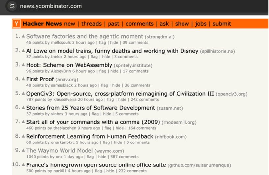Open the First Proof article
Viewport: 269px width, 175px height.
[x=40, y=79]
